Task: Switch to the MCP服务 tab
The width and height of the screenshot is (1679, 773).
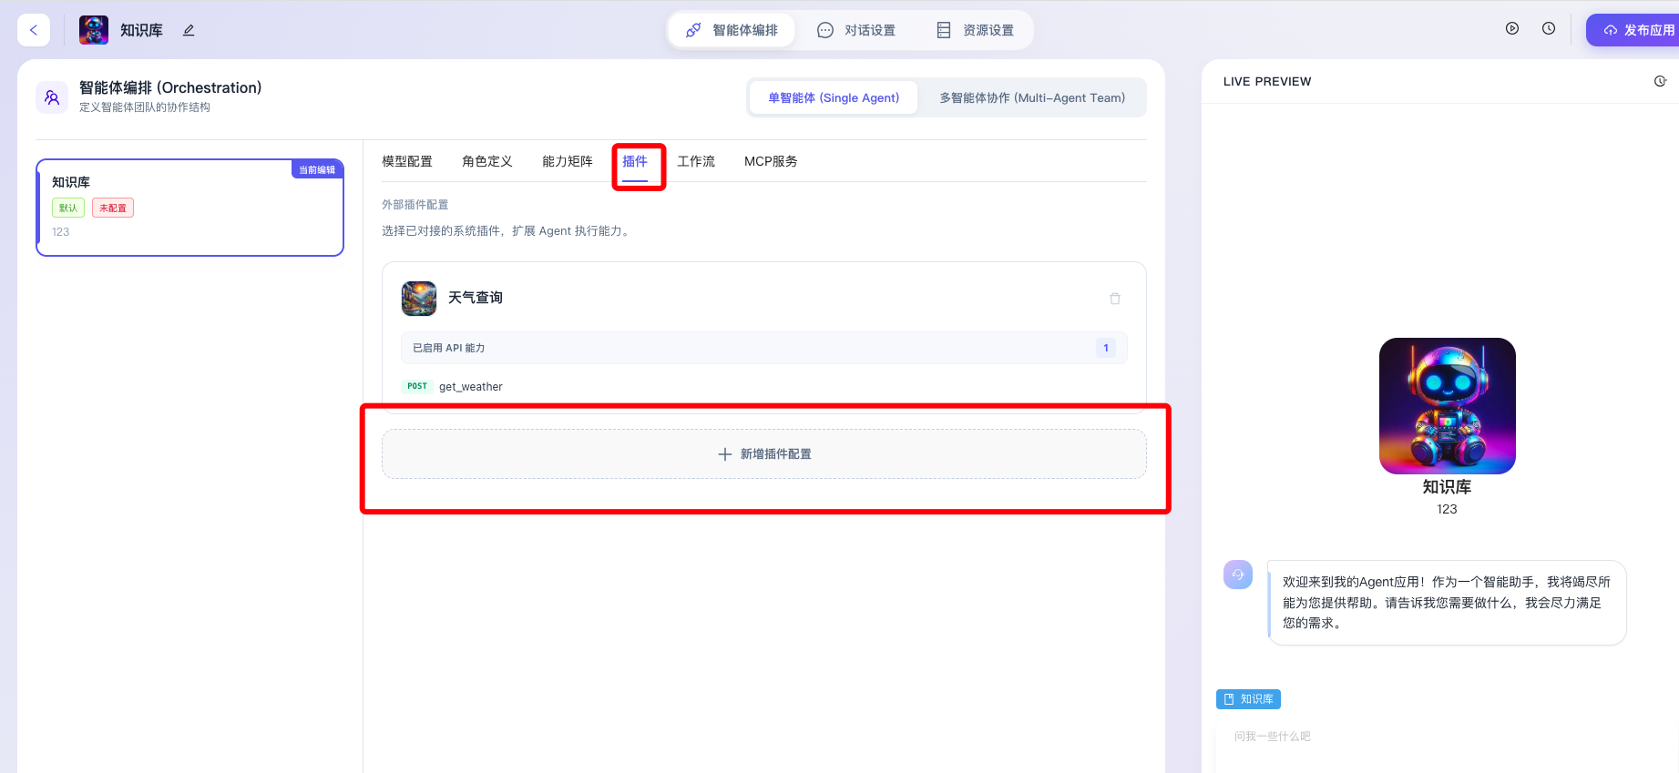Action: (x=771, y=161)
